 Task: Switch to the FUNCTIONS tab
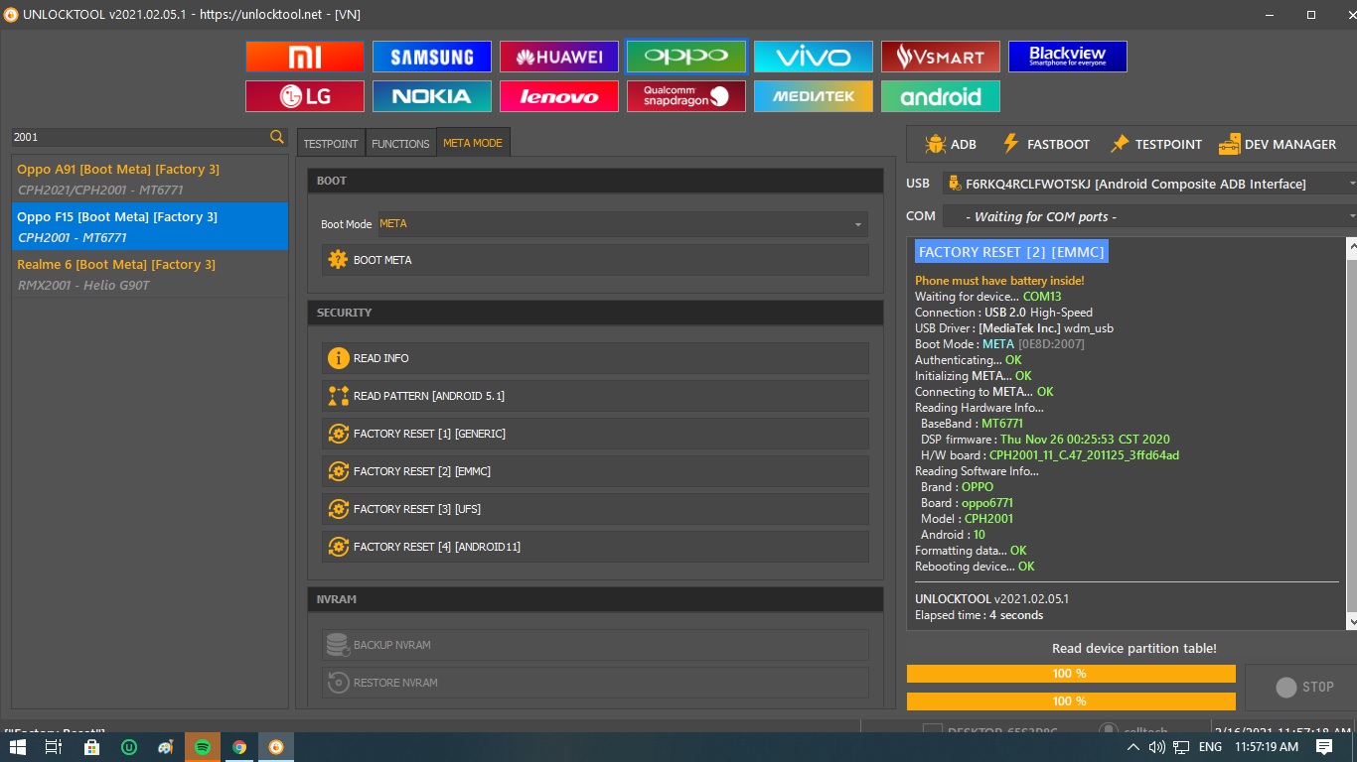pyautogui.click(x=400, y=143)
